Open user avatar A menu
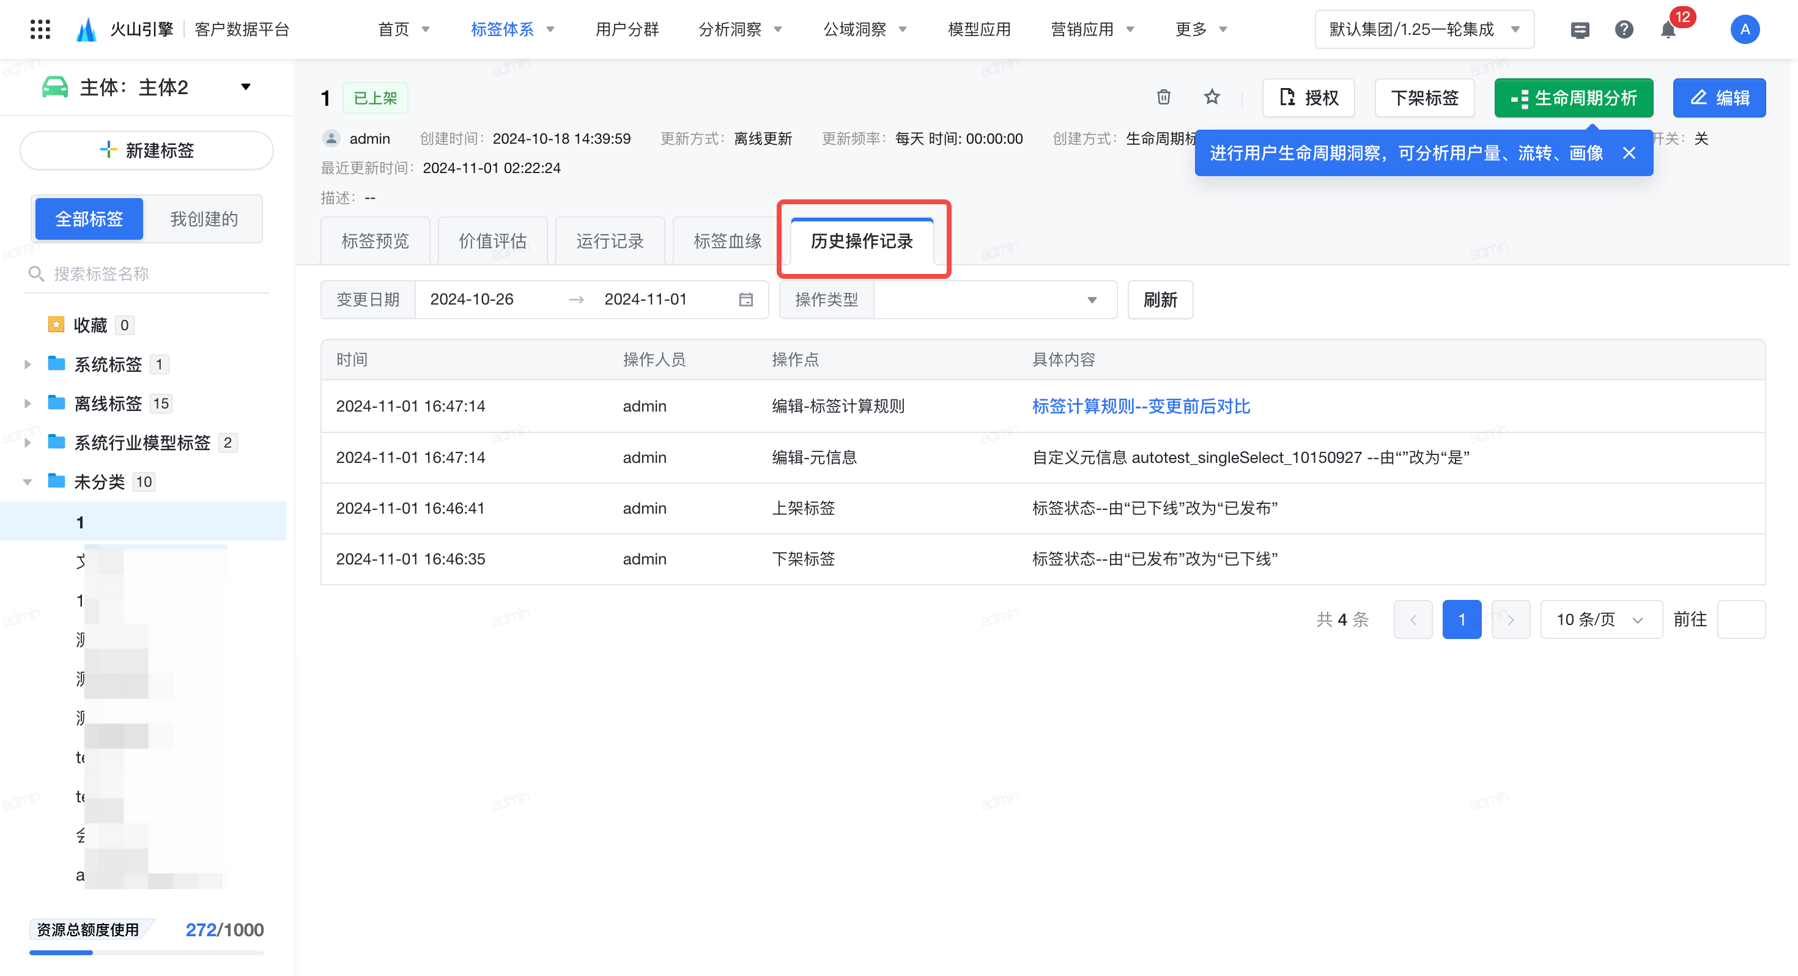1798x976 pixels. pos(1744,29)
